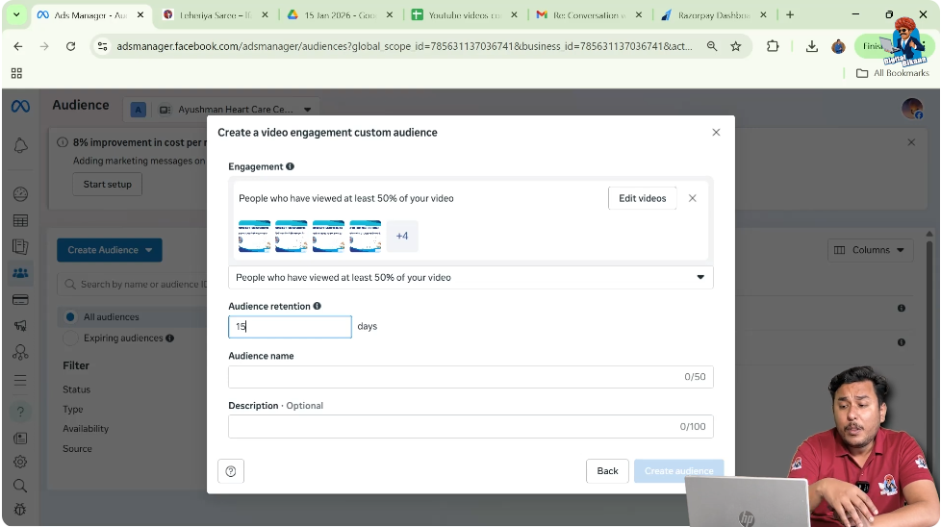Click Engagement info icon
This screenshot has height=527, width=941.
tap(290, 166)
